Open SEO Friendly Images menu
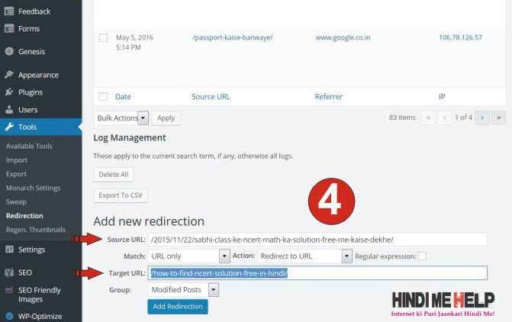The height and width of the screenshot is (322, 512). coord(40,295)
